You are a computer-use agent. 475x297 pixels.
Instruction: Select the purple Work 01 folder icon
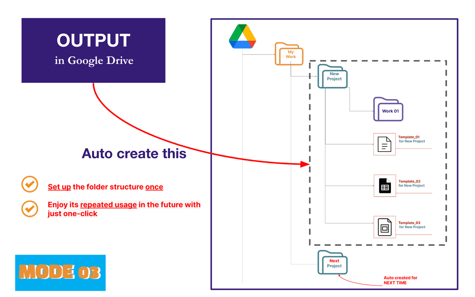coord(388,108)
